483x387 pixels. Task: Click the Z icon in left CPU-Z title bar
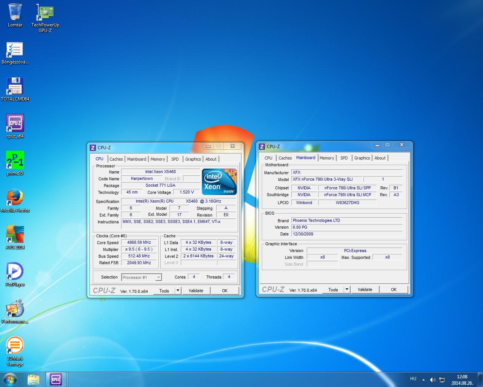point(93,147)
